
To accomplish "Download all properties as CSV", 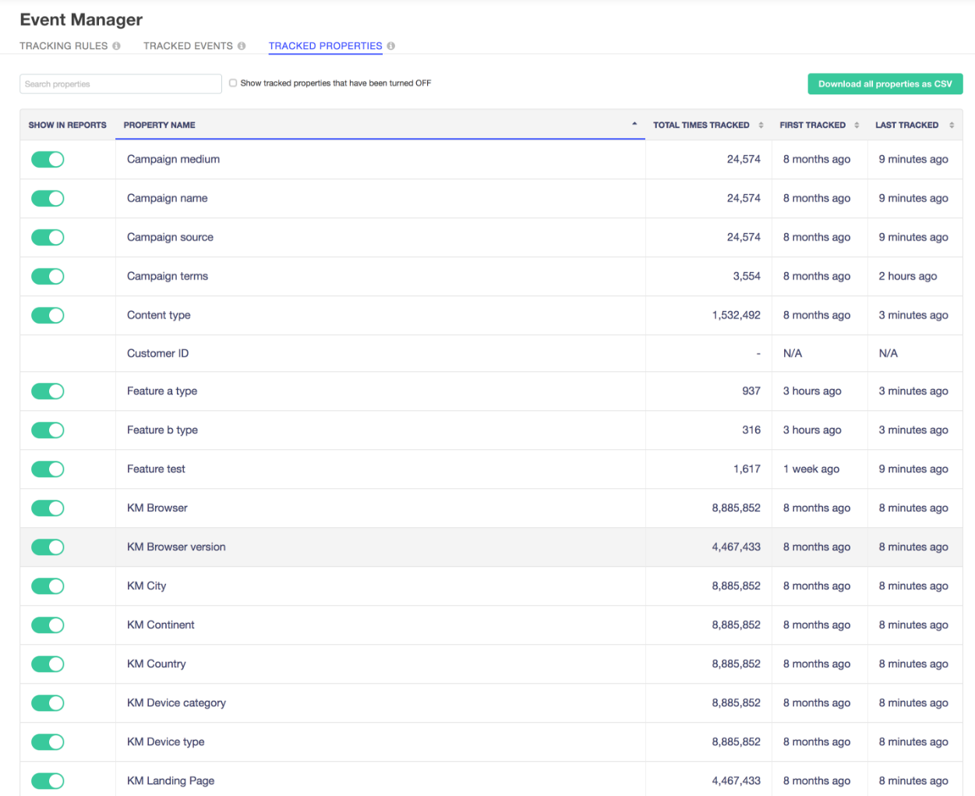I will (x=885, y=83).
